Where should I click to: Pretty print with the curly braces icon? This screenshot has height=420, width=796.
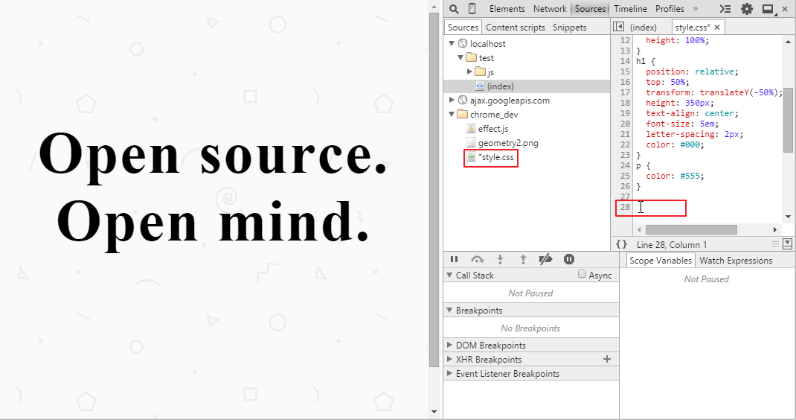point(622,244)
